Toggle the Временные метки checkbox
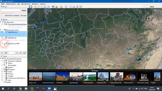Image resolution: width=162 pixels, height=91 pixels. pos(3,30)
